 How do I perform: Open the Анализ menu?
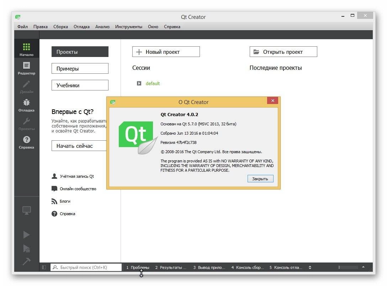tap(102, 27)
